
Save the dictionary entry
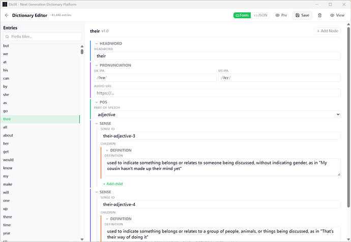302,15
